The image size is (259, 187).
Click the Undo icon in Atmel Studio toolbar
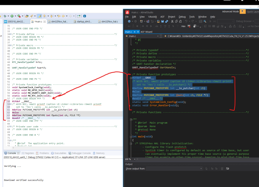tap(186, 21)
